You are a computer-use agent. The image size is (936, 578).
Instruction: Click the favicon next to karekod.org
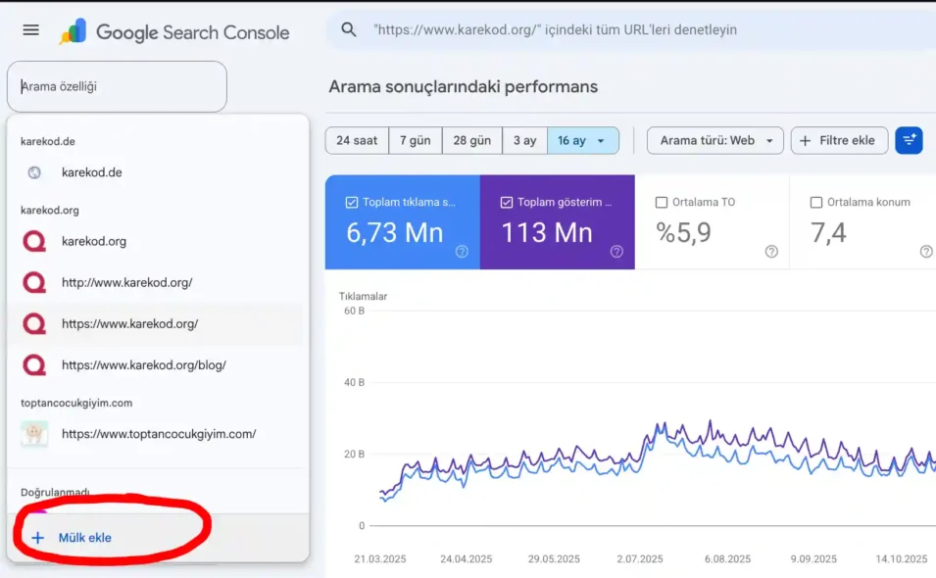tap(34, 242)
